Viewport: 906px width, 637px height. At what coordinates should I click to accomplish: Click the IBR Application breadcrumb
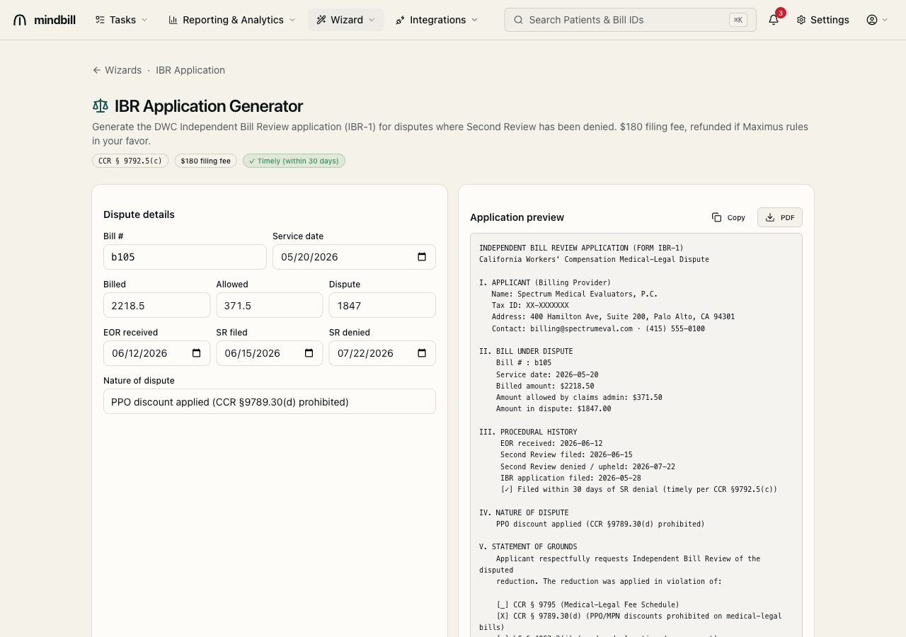190,70
